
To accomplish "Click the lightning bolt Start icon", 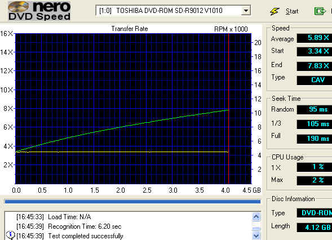I will click(275, 11).
